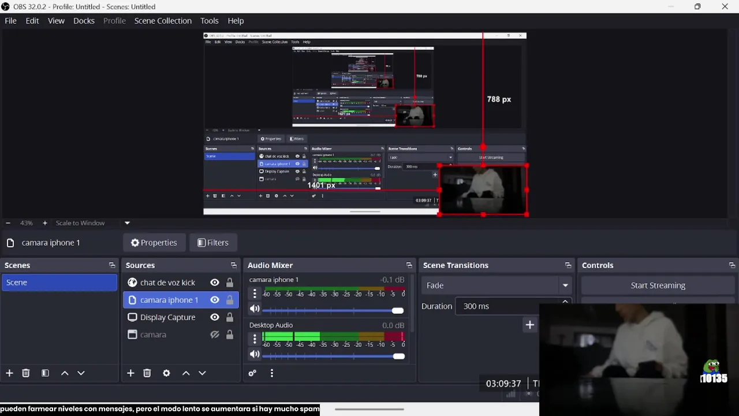Viewport: 739px width, 416px height.
Task: Restore down the OBS window
Action: [x=697, y=7]
